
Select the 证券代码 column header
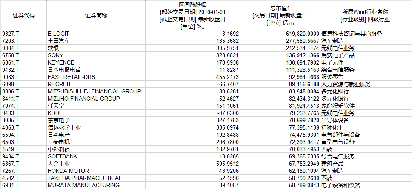[24, 15]
